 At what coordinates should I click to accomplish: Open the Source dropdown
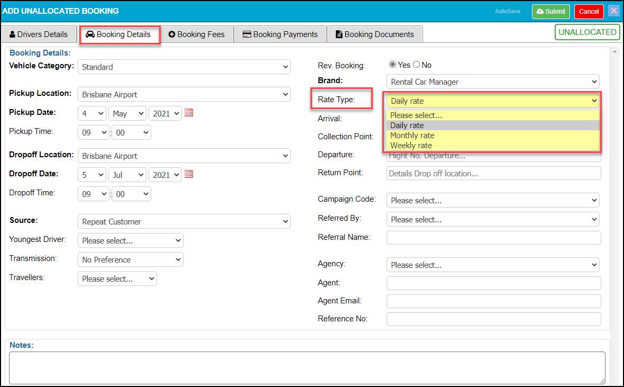point(184,222)
